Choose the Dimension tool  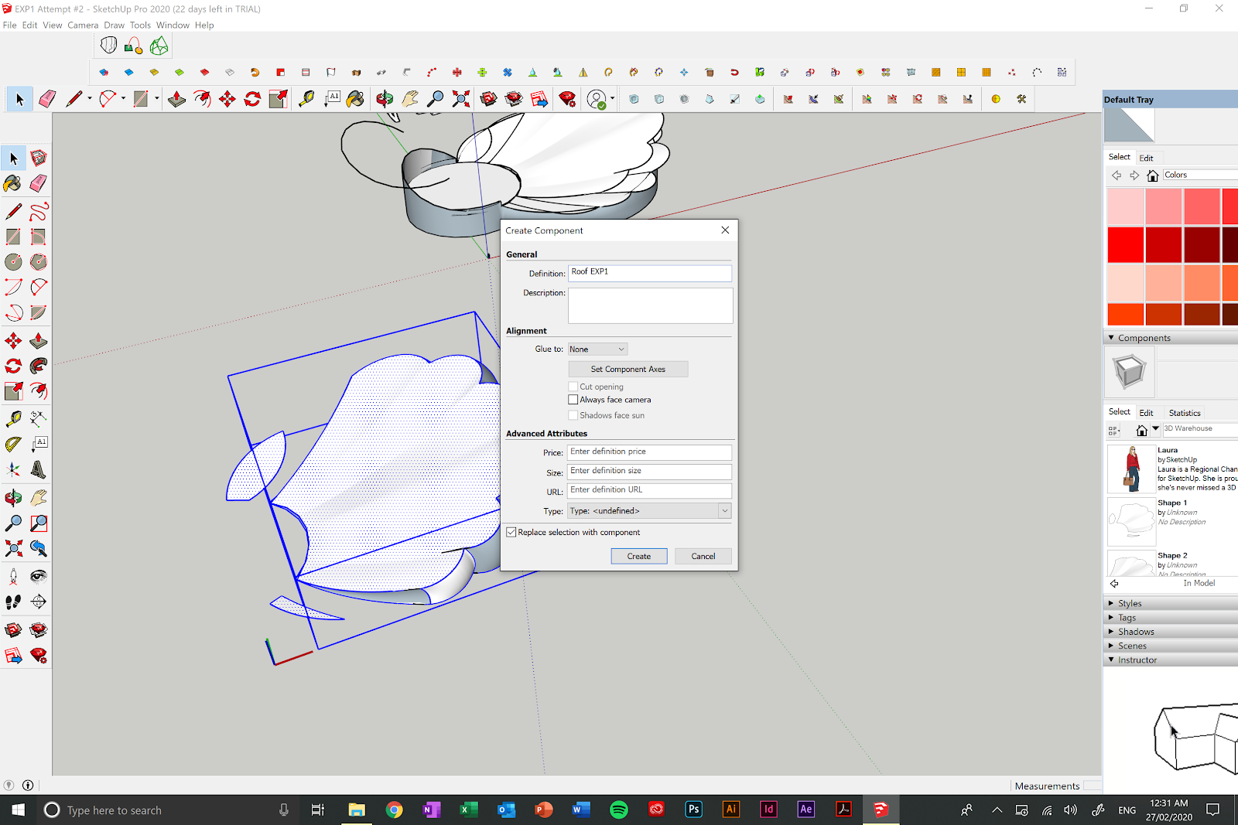click(x=39, y=419)
